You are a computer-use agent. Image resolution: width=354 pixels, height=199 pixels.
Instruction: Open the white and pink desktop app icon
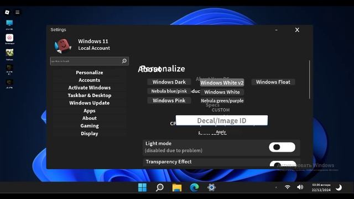pyautogui.click(x=9, y=38)
